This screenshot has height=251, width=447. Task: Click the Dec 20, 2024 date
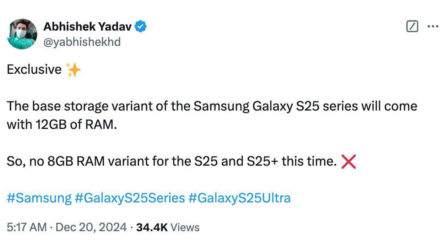[91, 227]
